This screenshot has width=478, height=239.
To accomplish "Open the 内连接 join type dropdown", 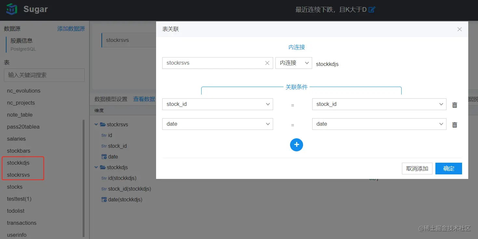I will (294, 63).
